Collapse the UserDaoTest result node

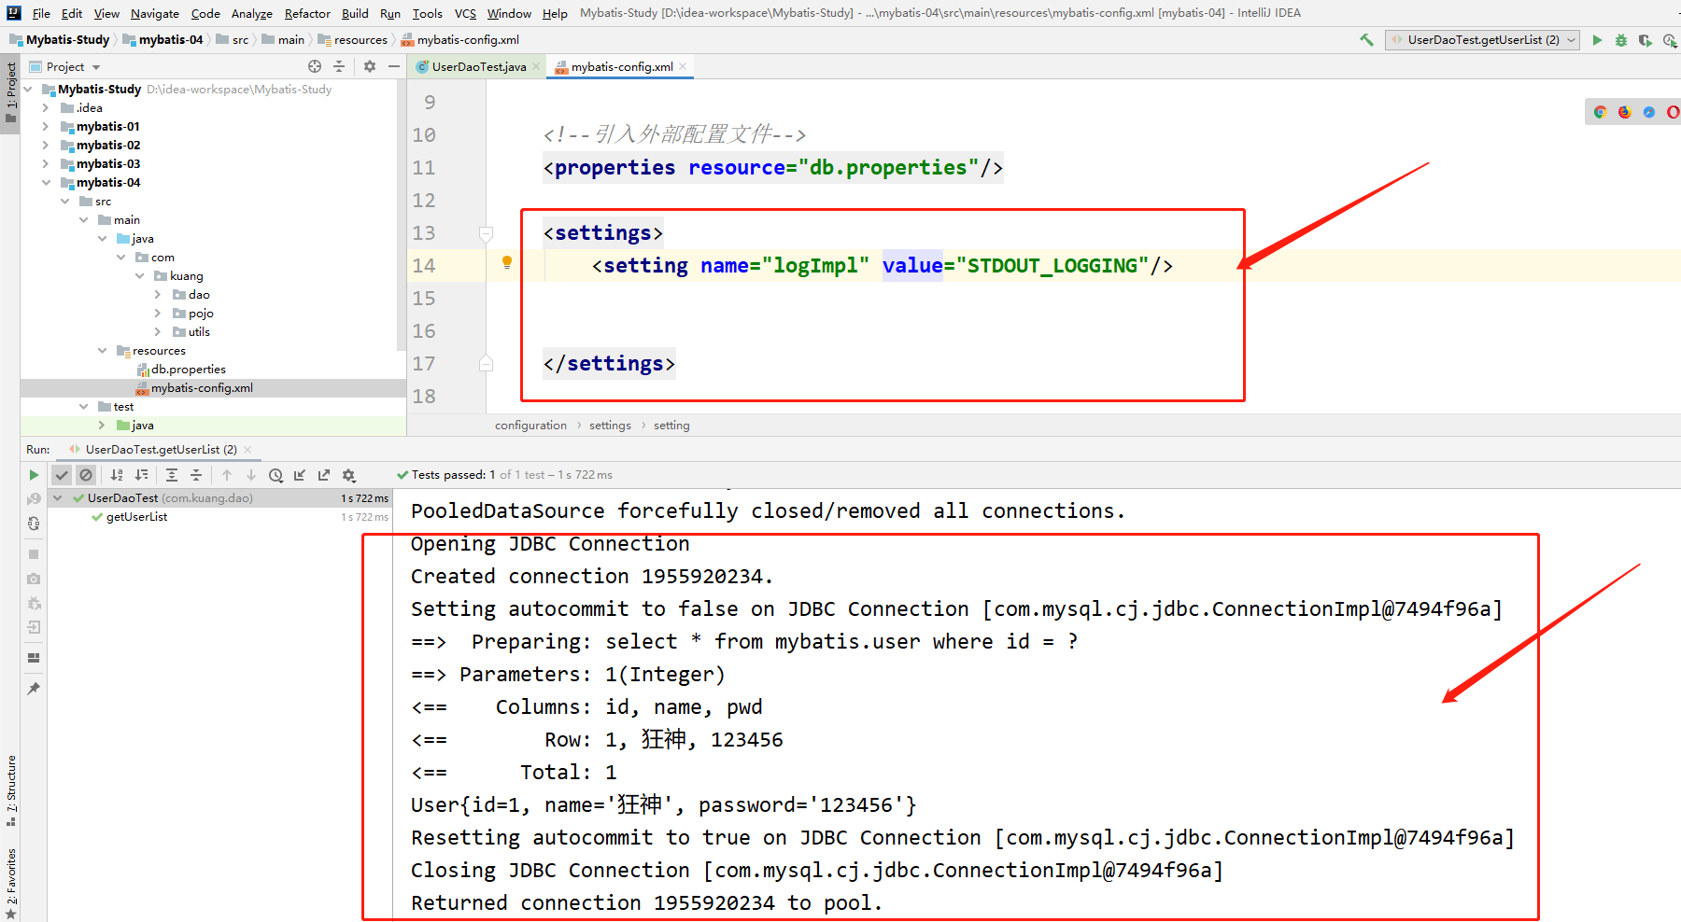58,498
